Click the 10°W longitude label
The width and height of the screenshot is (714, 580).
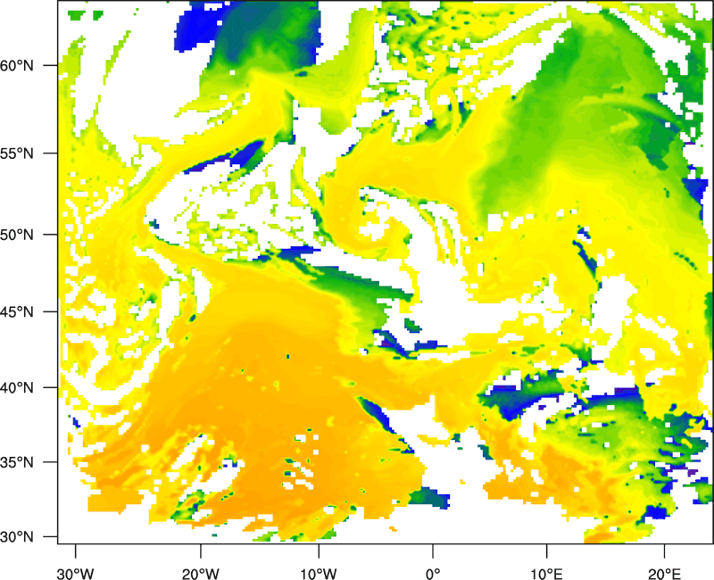click(319, 574)
